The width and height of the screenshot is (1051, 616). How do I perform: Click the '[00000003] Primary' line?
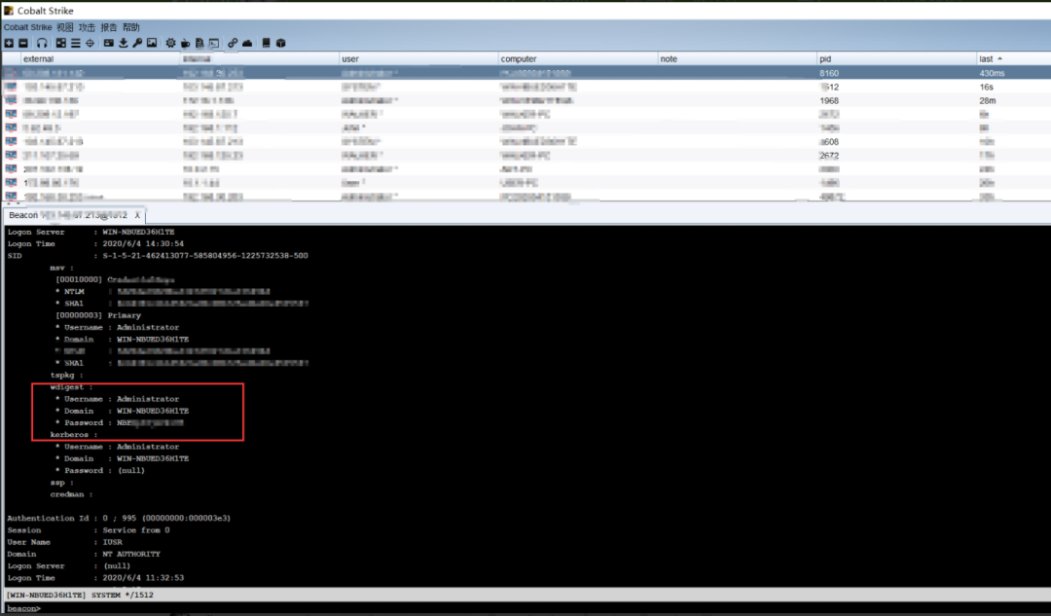98,315
